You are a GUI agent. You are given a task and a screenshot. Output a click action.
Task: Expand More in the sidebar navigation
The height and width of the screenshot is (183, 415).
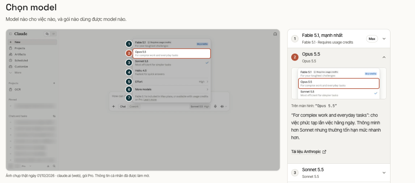(33, 73)
